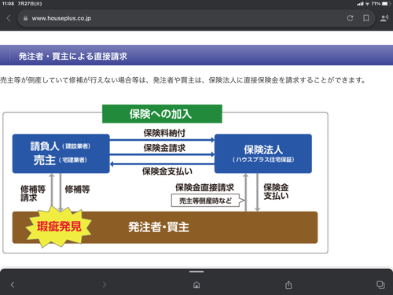The image size is (393, 295).
Task: Go back using the bottom toolbar's left arrow
Action: (x=13, y=285)
